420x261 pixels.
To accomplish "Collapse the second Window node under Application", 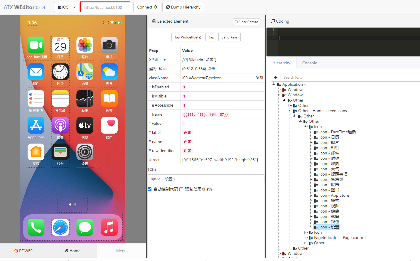I will pyautogui.click(x=279, y=95).
